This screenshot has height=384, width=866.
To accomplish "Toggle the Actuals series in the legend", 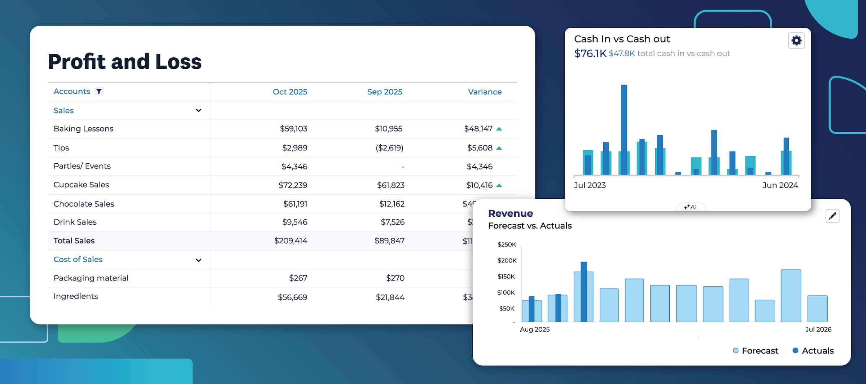I will coord(813,350).
